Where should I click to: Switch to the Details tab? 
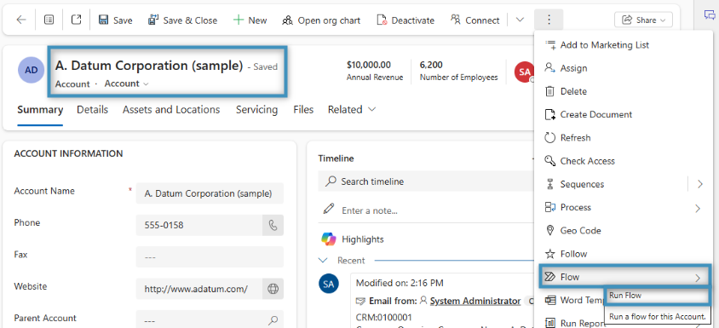[92, 110]
